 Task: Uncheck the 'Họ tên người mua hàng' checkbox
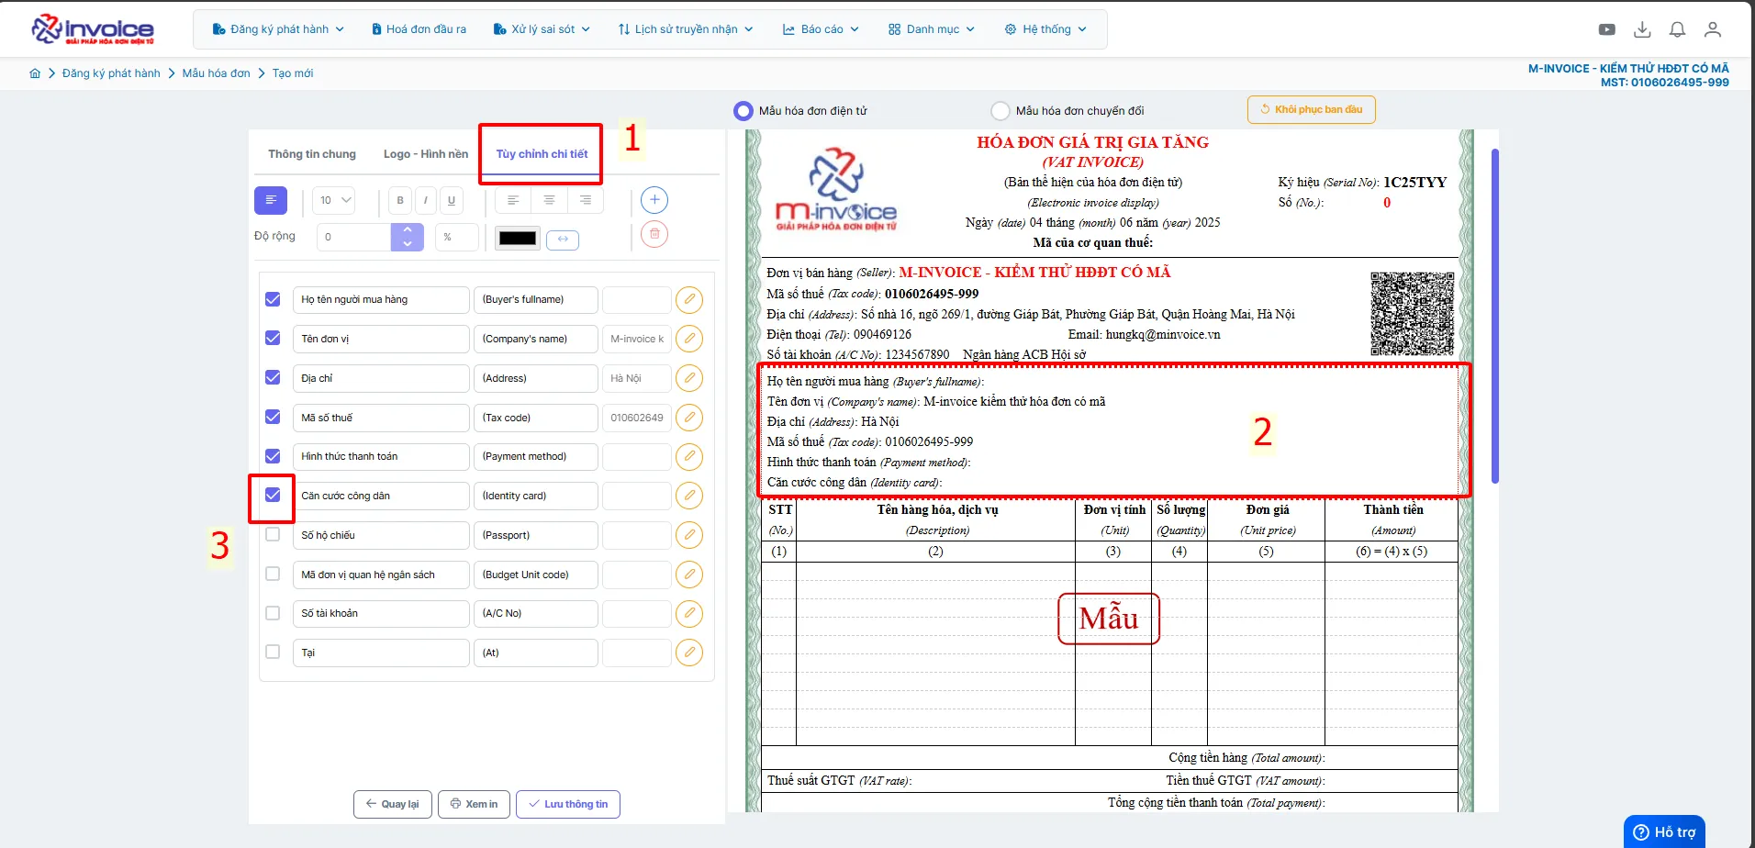[x=273, y=299]
